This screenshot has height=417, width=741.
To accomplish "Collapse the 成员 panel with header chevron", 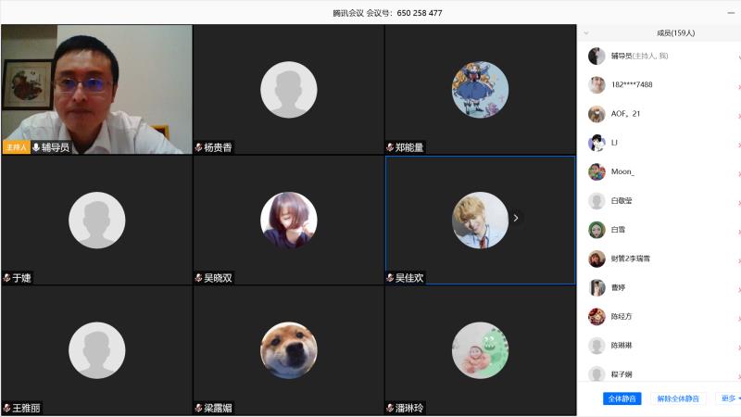I will pyautogui.click(x=586, y=33).
